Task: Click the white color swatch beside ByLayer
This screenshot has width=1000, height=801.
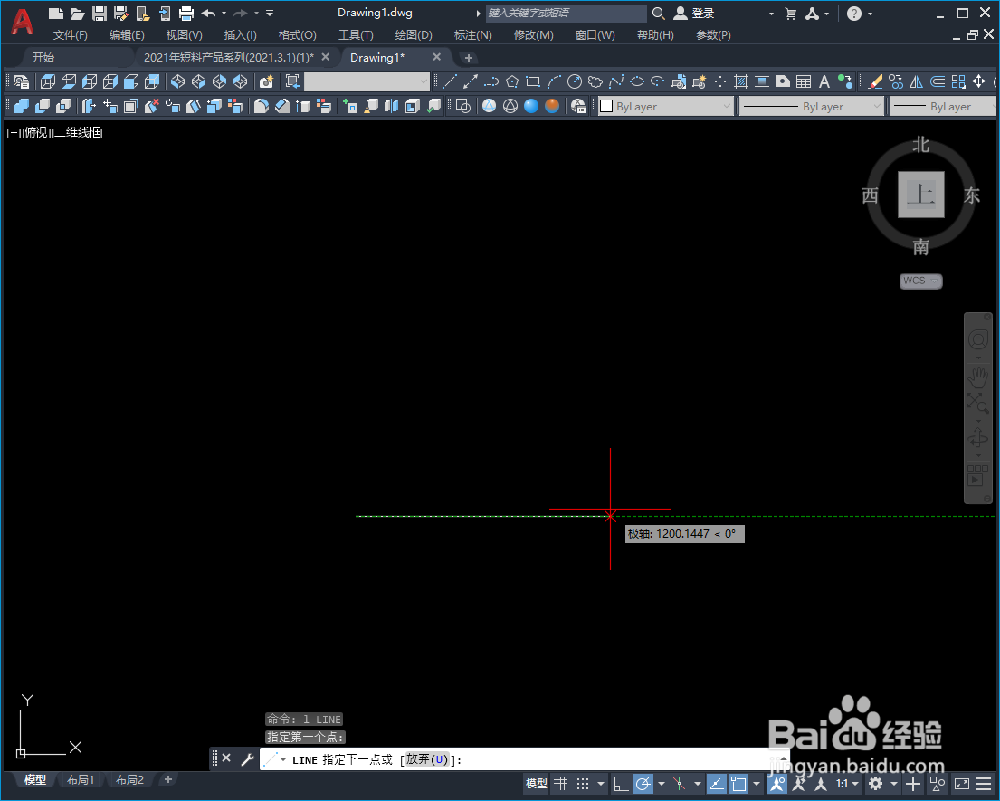Action: pyautogui.click(x=606, y=107)
